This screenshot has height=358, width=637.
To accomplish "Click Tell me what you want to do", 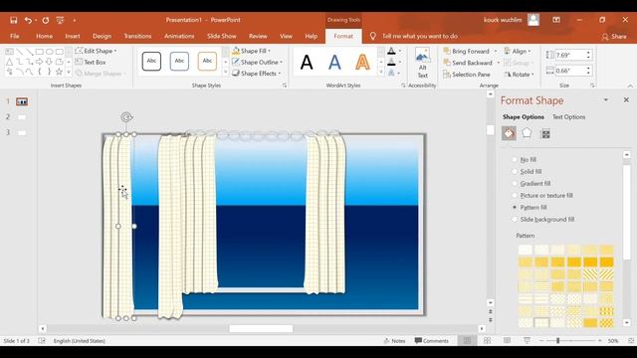I will (420, 36).
